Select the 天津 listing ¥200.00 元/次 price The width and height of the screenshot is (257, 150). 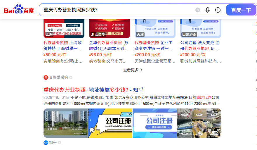click(147, 55)
